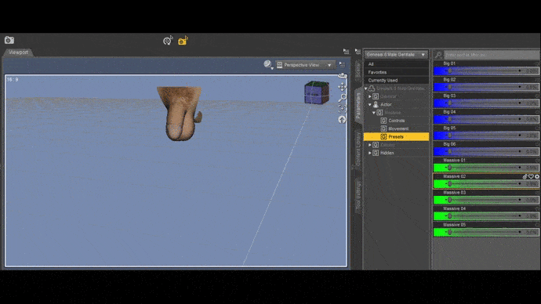
Task: Open the Parameters side tab
Action: [358, 106]
